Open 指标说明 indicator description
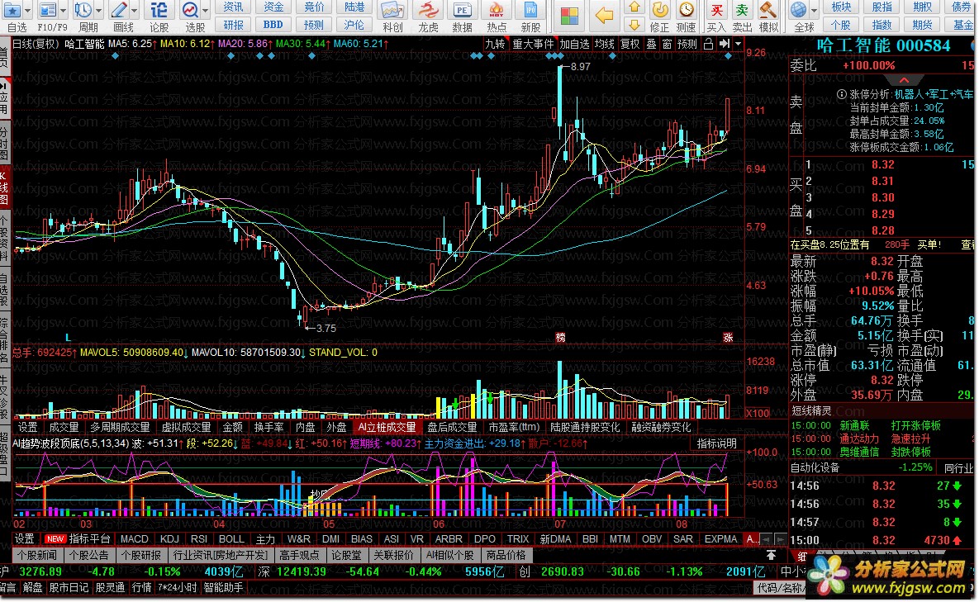 [x=717, y=443]
